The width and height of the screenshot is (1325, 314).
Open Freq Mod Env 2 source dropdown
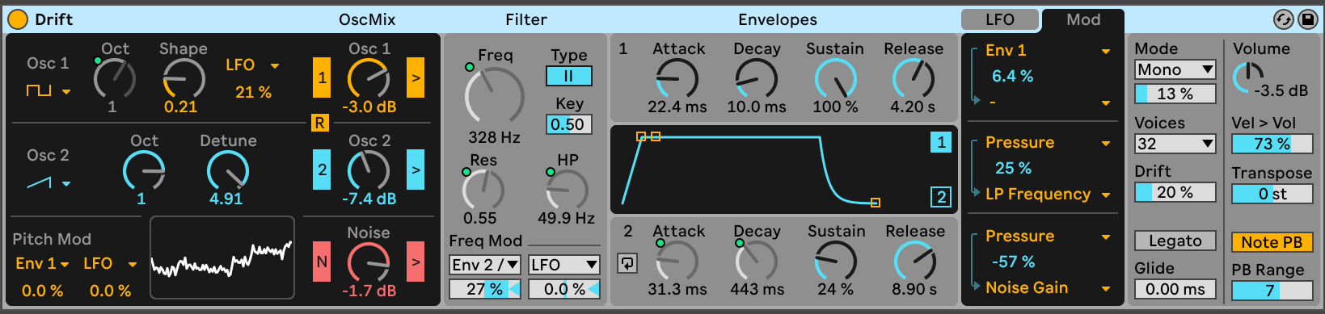pyautogui.click(x=485, y=265)
